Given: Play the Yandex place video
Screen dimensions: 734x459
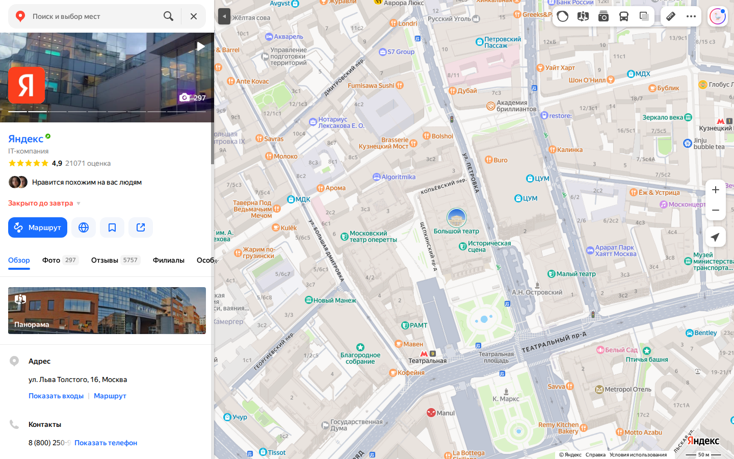Looking at the screenshot, I should [200, 46].
